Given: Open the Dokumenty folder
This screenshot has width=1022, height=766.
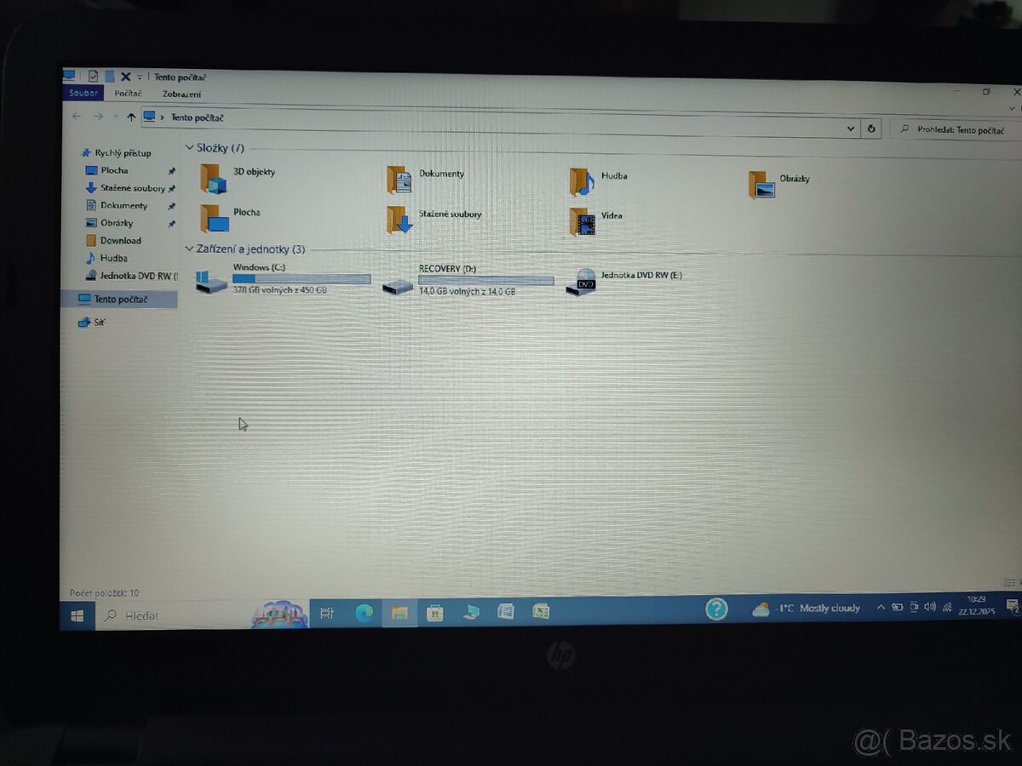Looking at the screenshot, I should (441, 173).
